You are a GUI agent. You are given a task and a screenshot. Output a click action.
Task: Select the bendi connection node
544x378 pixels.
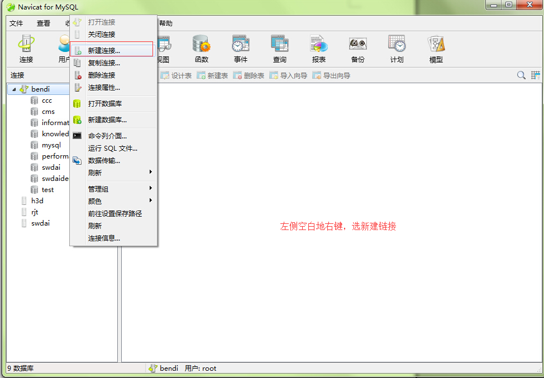coord(40,89)
